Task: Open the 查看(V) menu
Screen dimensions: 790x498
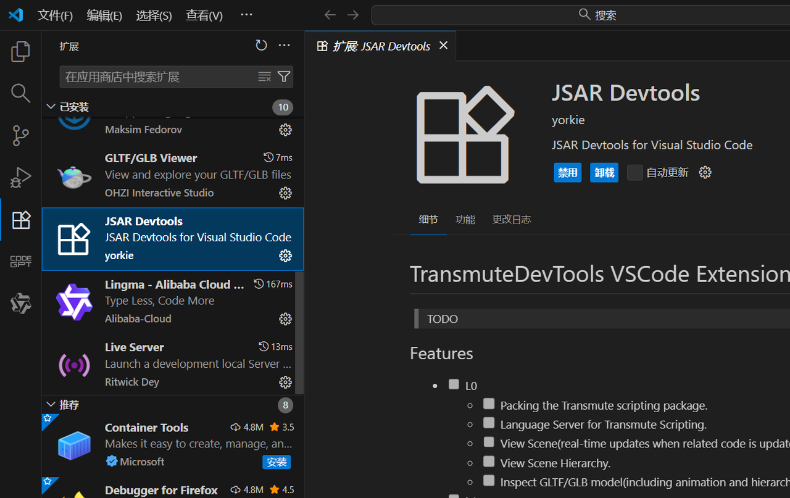Action: coord(204,15)
